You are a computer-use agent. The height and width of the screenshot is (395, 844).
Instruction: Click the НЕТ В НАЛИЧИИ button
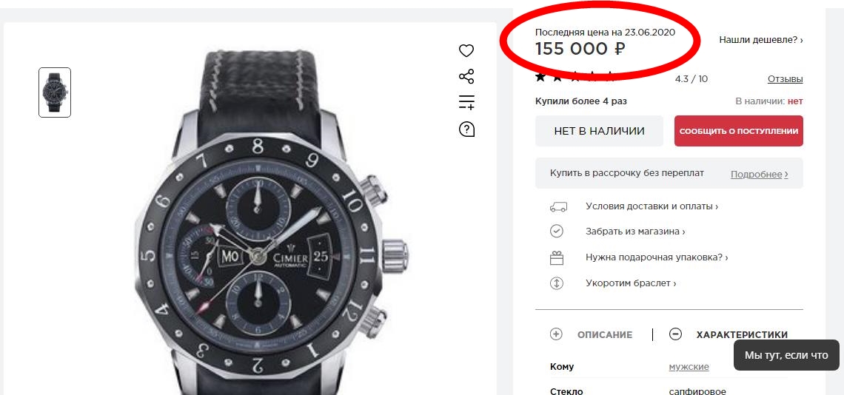coord(599,131)
